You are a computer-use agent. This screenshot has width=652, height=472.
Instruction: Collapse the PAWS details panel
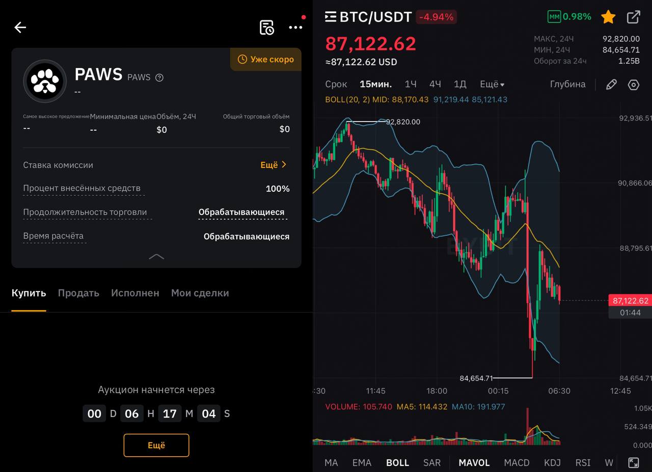156,256
